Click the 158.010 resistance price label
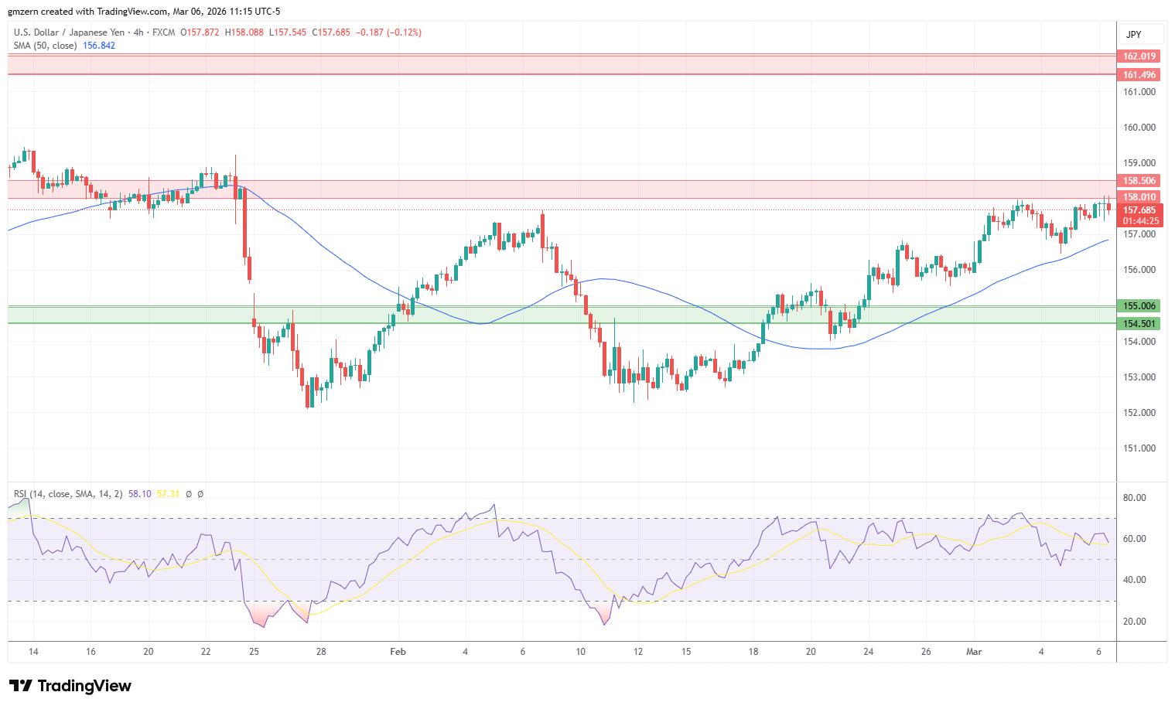 click(1139, 197)
